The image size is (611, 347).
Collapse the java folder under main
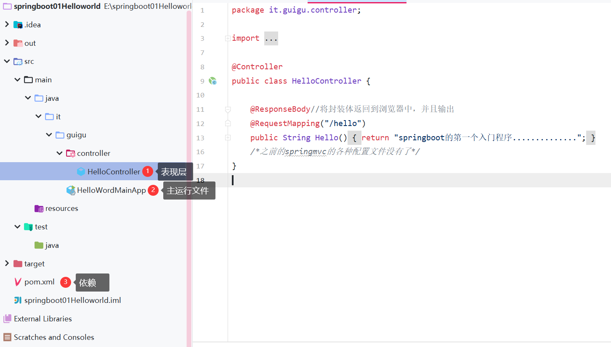(x=28, y=98)
